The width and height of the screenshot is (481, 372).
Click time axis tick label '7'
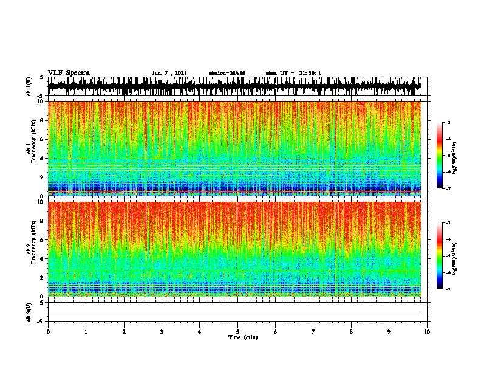click(x=313, y=332)
